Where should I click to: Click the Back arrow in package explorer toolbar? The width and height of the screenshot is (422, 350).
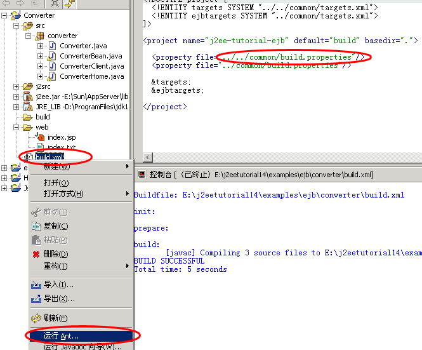tap(6, 3)
